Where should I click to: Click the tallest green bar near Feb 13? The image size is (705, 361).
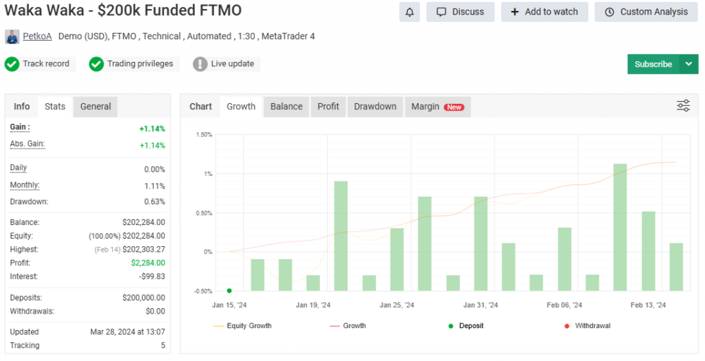620,227
